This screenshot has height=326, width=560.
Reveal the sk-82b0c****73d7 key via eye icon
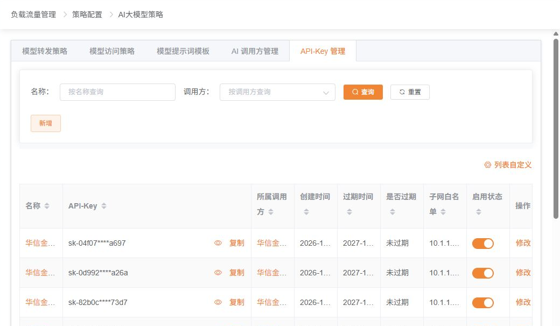point(218,302)
